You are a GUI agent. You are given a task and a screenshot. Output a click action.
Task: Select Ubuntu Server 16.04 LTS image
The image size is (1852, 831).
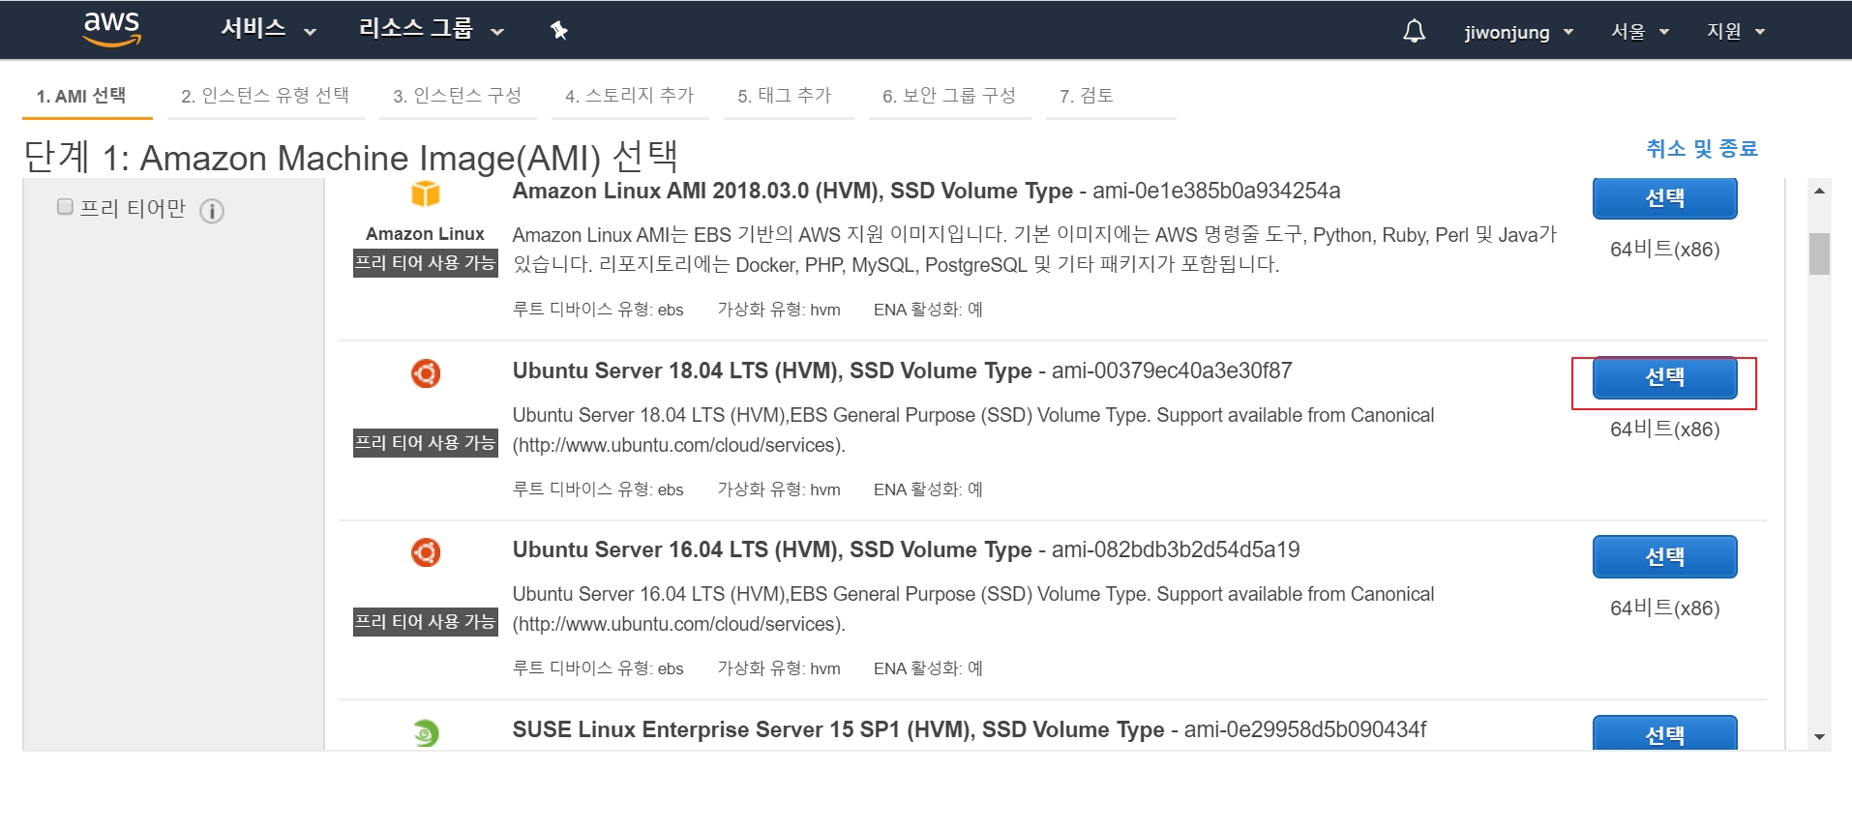1664,556
